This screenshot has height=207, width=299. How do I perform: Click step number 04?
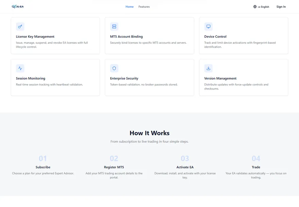[x=256, y=158]
